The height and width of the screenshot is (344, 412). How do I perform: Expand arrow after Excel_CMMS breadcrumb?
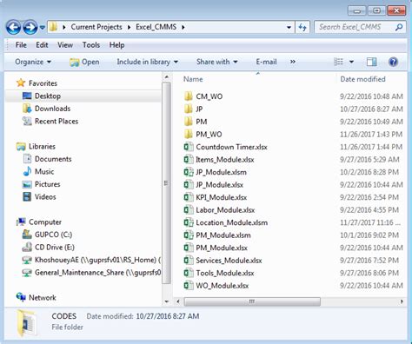click(183, 27)
